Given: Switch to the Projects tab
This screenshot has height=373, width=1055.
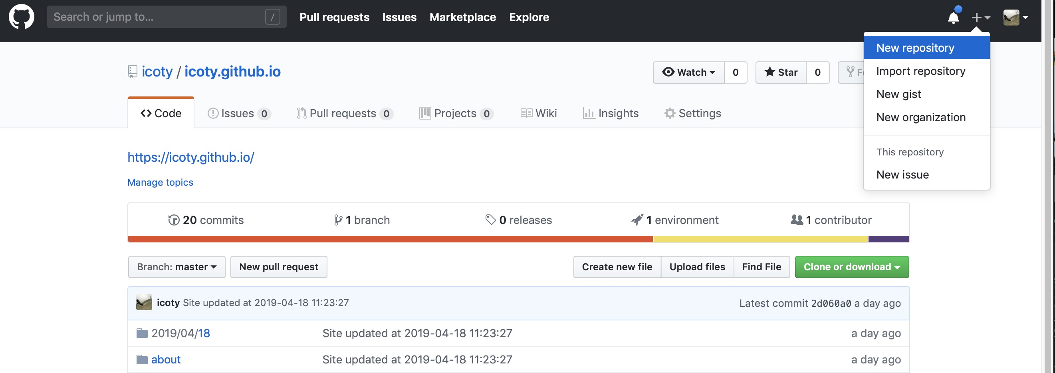Looking at the screenshot, I should (x=456, y=113).
